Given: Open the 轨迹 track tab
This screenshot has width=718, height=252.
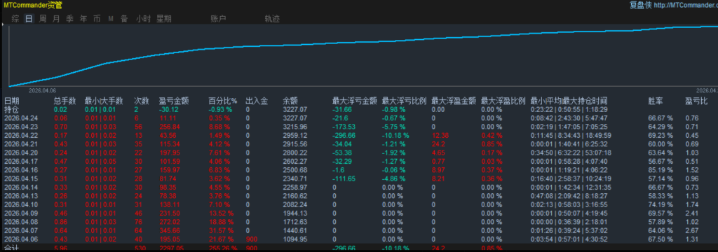Looking at the screenshot, I should 272,19.
